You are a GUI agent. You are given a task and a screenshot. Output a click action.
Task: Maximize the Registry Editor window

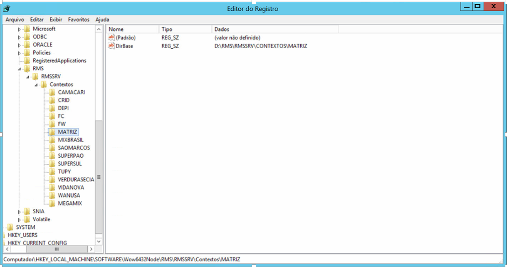pyautogui.click(x=477, y=6)
